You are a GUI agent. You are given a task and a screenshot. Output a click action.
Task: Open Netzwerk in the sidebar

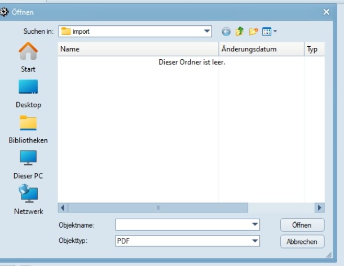28,200
